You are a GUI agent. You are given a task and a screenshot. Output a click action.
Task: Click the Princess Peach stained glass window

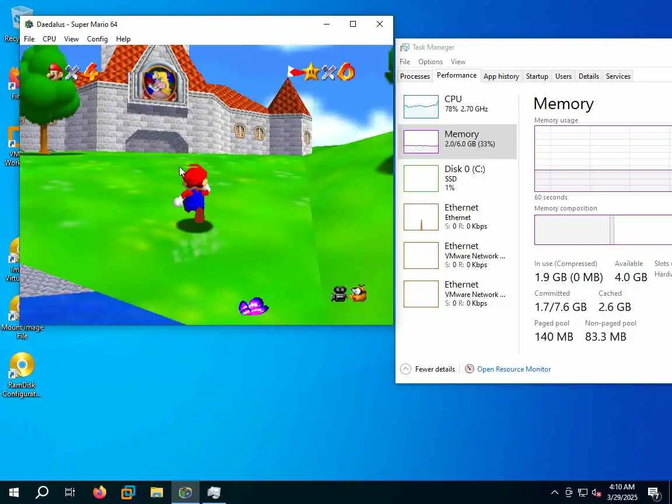click(159, 83)
